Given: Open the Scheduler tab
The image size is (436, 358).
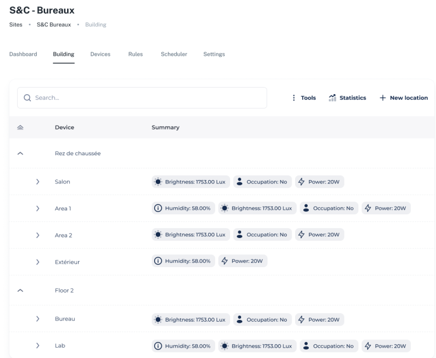Looking at the screenshot, I should pos(173,54).
